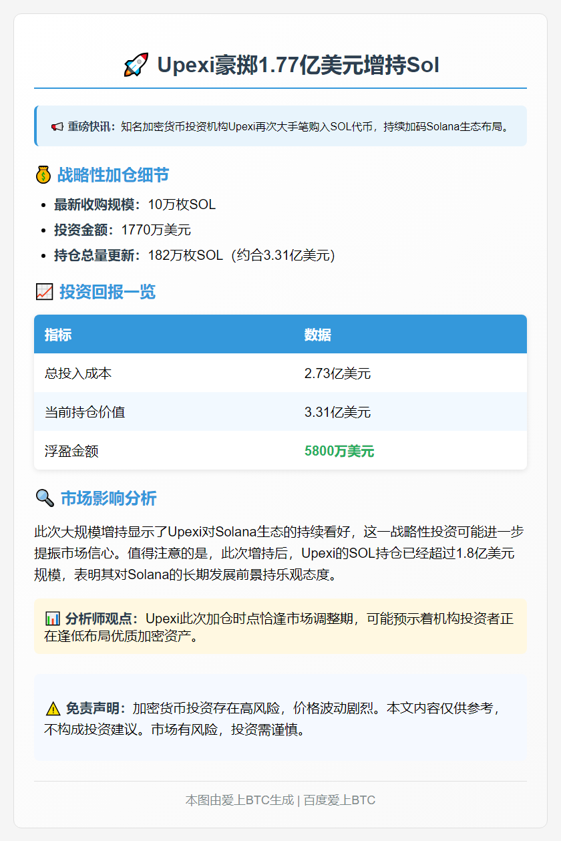Image resolution: width=561 pixels, height=841 pixels.
Task: Click the bar chart icon beside 分析师观点
Action: click(53, 618)
